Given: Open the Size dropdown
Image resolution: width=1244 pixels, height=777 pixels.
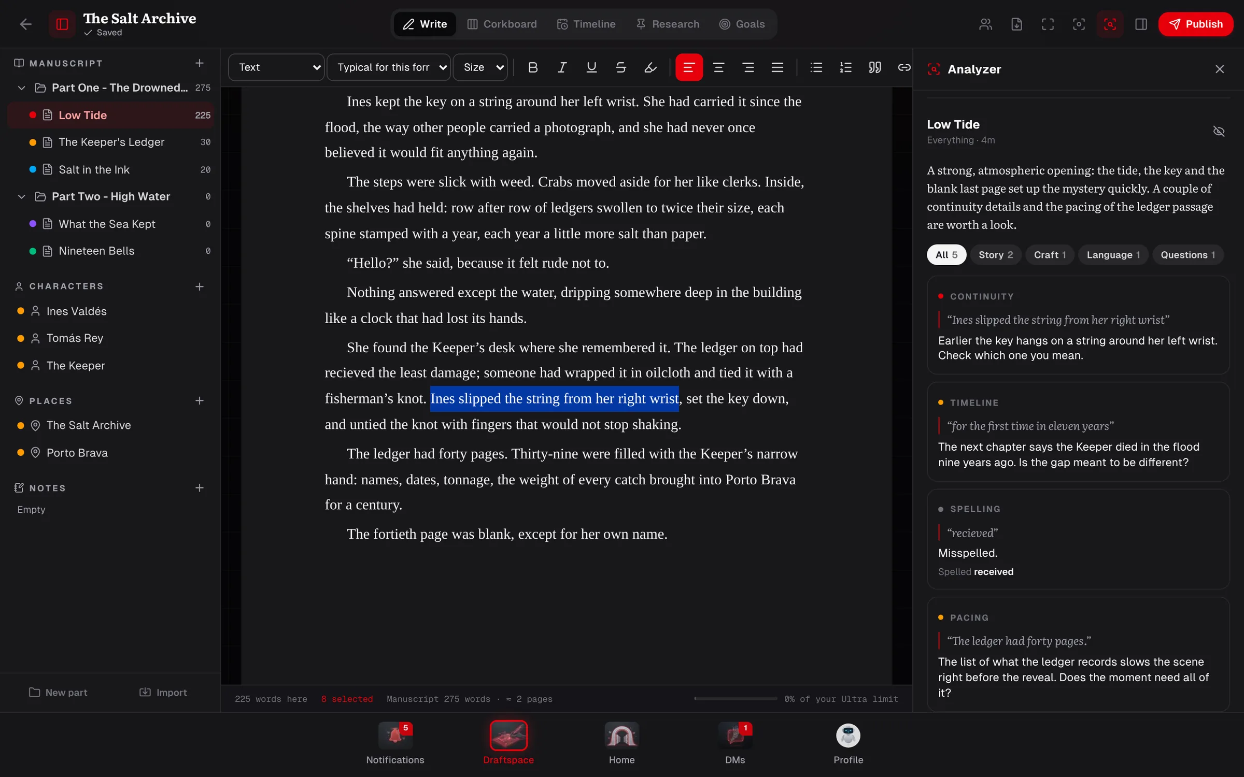Looking at the screenshot, I should [480, 67].
